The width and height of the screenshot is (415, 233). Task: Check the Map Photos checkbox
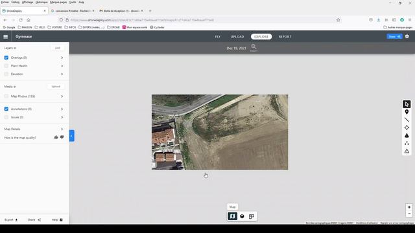[6, 96]
